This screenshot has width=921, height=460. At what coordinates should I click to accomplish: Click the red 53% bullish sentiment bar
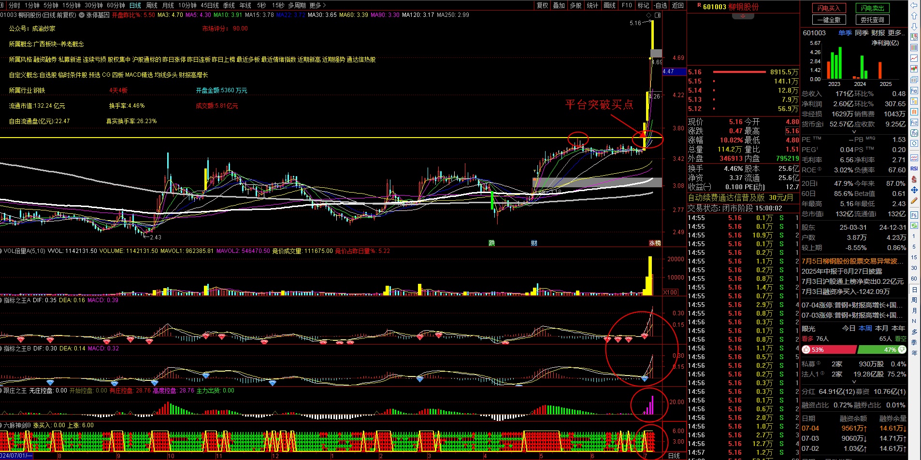tap(829, 349)
